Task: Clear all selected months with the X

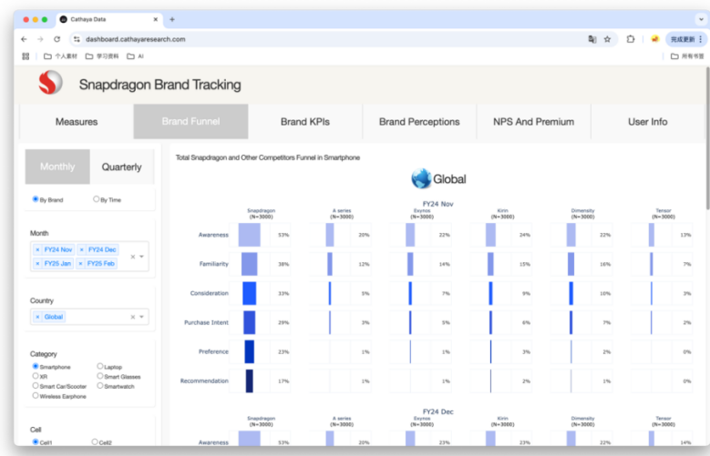Action: coord(133,257)
